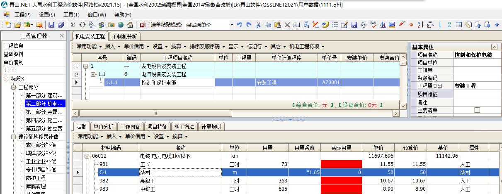Open the 帮助(H) menu
This screenshot has height=194, width=502.
pos(123,14)
